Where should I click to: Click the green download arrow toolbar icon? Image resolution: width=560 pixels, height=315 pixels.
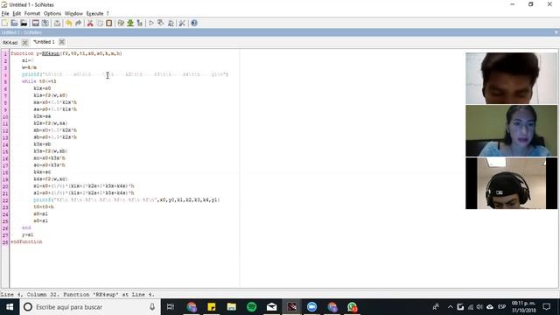[x=130, y=24]
